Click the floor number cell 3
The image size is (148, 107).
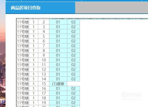point(44,27)
